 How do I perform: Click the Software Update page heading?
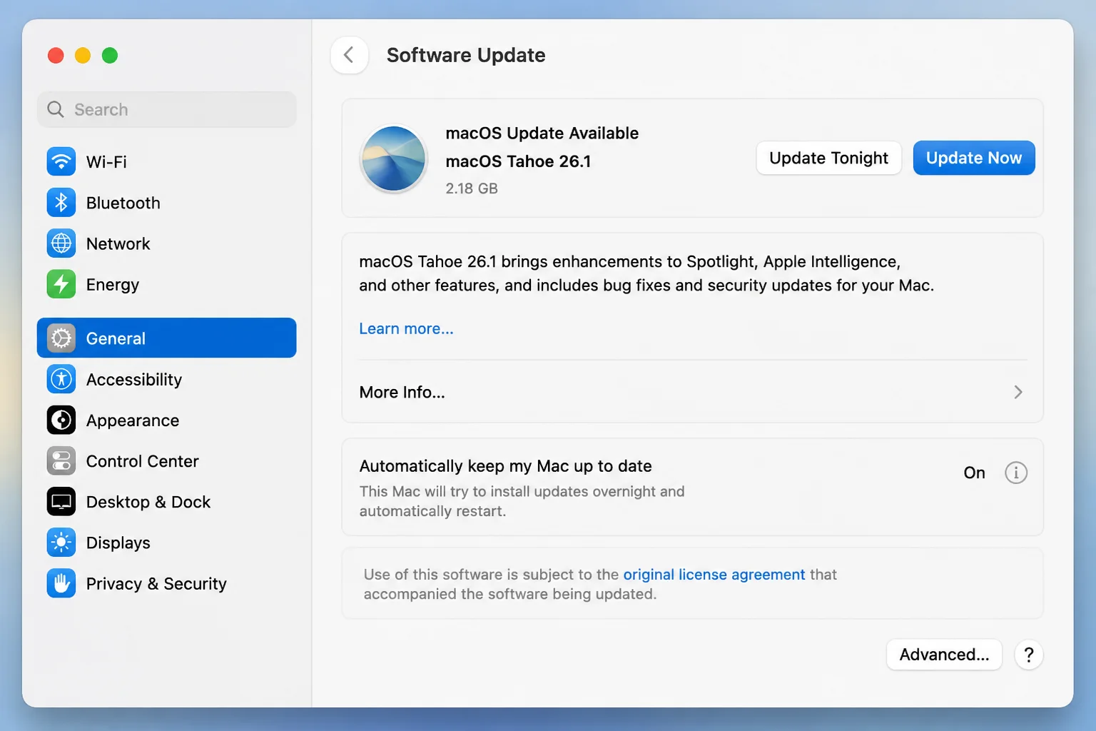[466, 55]
